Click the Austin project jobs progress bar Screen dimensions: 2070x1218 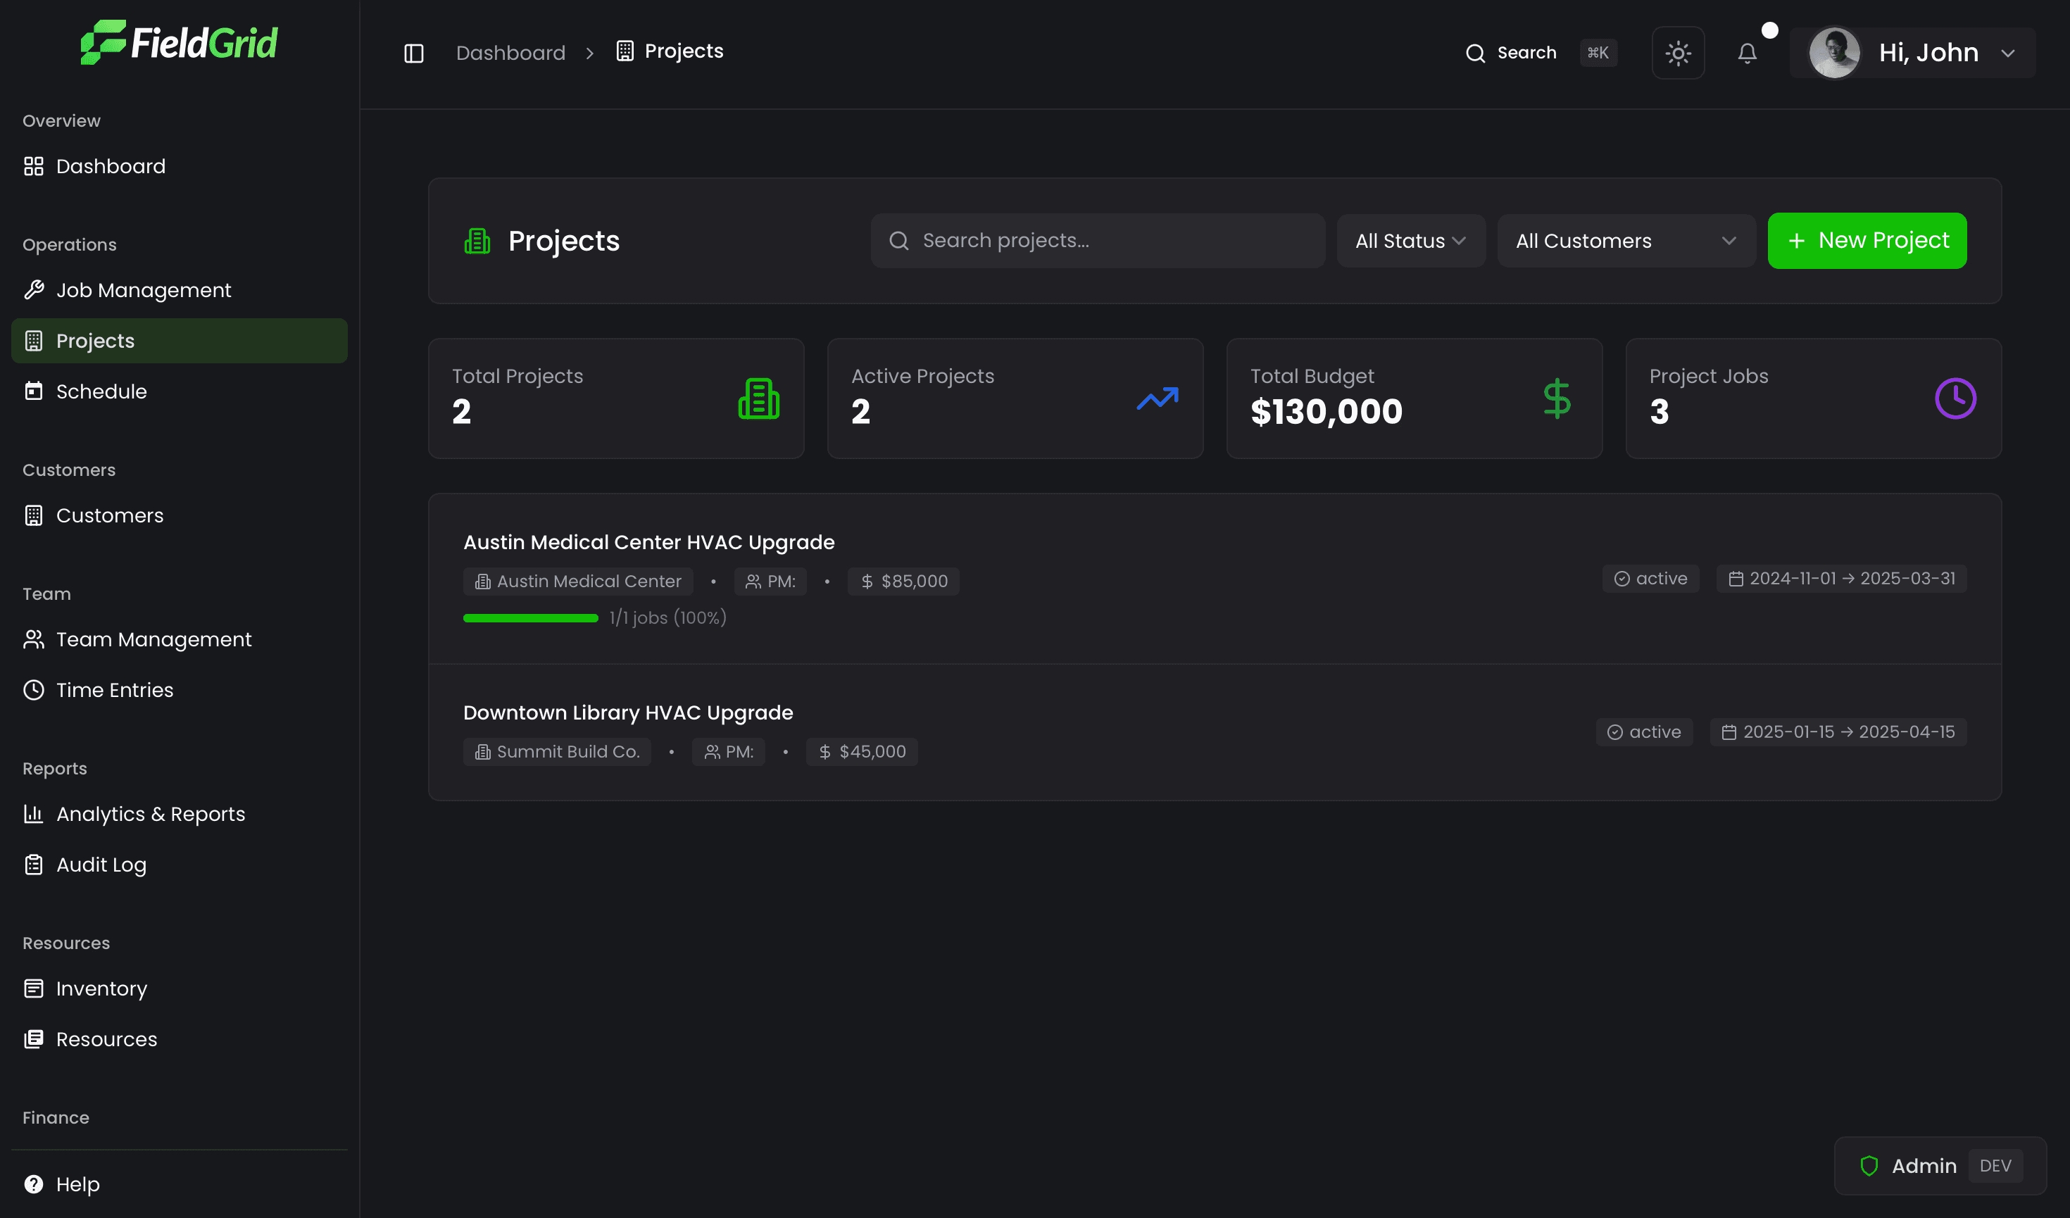coord(531,618)
